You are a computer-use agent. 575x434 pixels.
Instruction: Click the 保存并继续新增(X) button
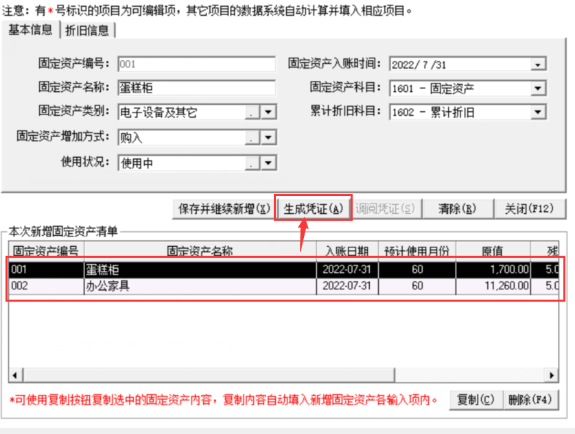(x=224, y=209)
